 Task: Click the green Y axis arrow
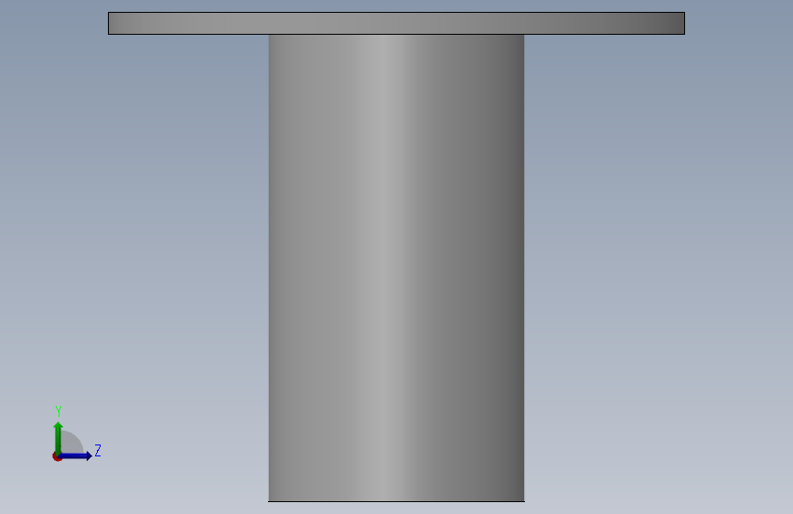pyautogui.click(x=59, y=437)
